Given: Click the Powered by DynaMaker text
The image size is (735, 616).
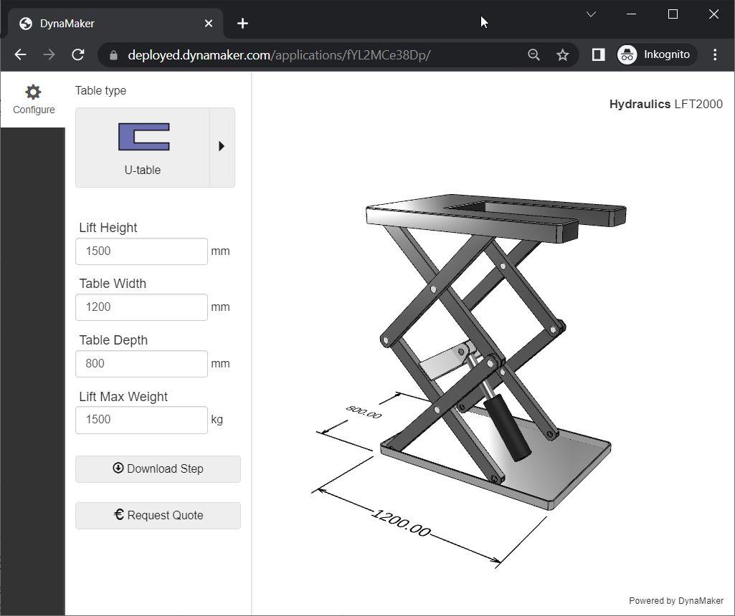Looking at the screenshot, I should coord(676,600).
